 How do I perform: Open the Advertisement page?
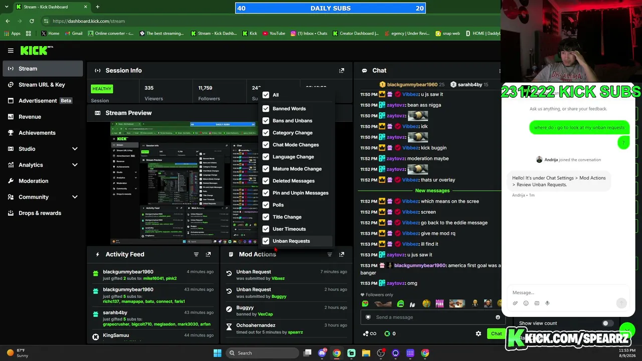pos(43,101)
